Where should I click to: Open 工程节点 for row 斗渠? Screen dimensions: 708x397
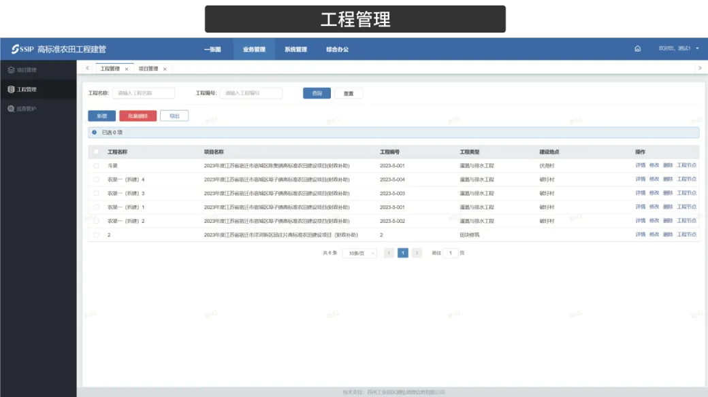pyautogui.click(x=687, y=165)
